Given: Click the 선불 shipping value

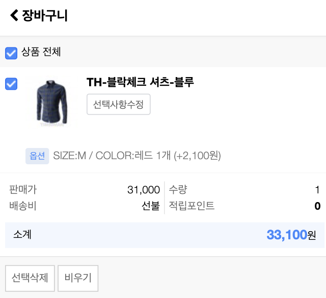Looking at the screenshot, I should coord(151,206).
